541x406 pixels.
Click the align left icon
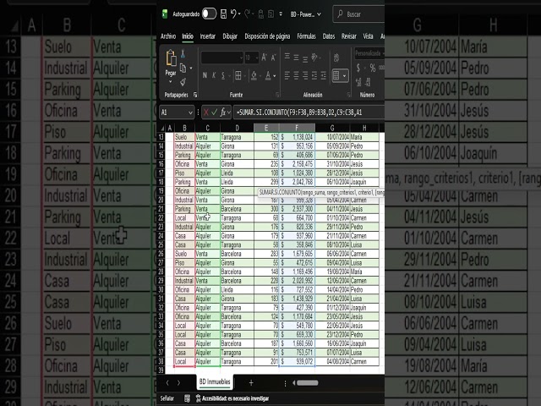(x=287, y=75)
